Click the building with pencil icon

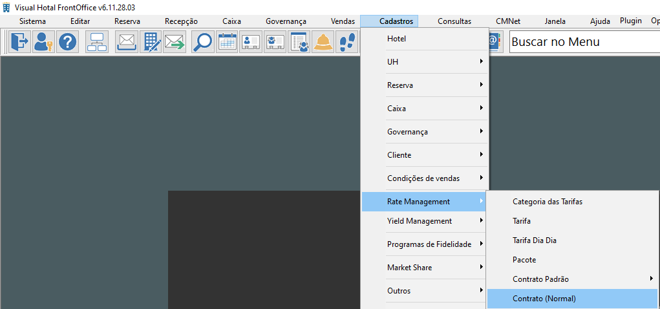click(151, 41)
